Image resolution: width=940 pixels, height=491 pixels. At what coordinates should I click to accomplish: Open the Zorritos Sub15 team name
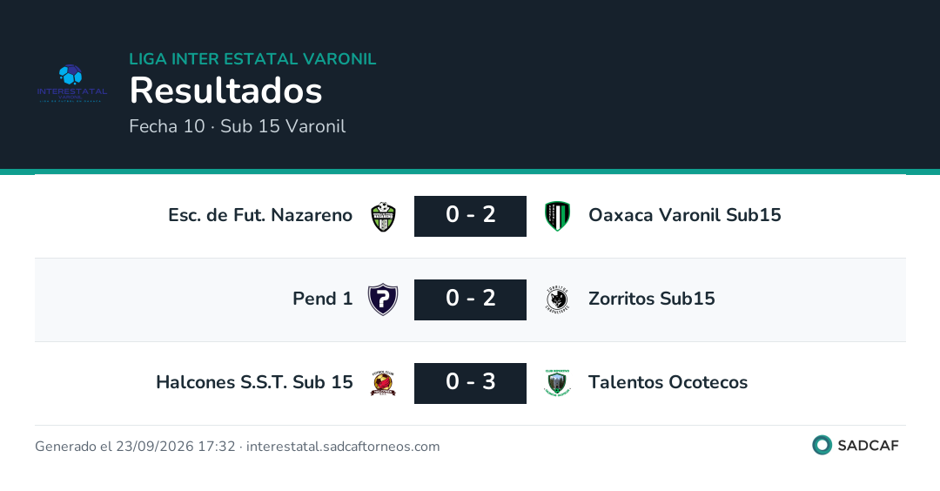coord(652,299)
